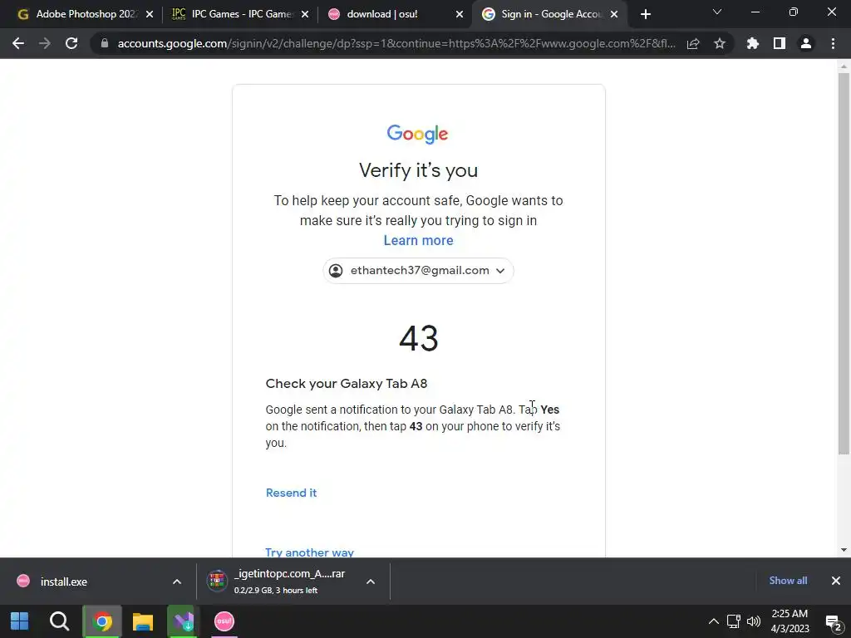Open Chrome's three-dot menu

click(833, 43)
